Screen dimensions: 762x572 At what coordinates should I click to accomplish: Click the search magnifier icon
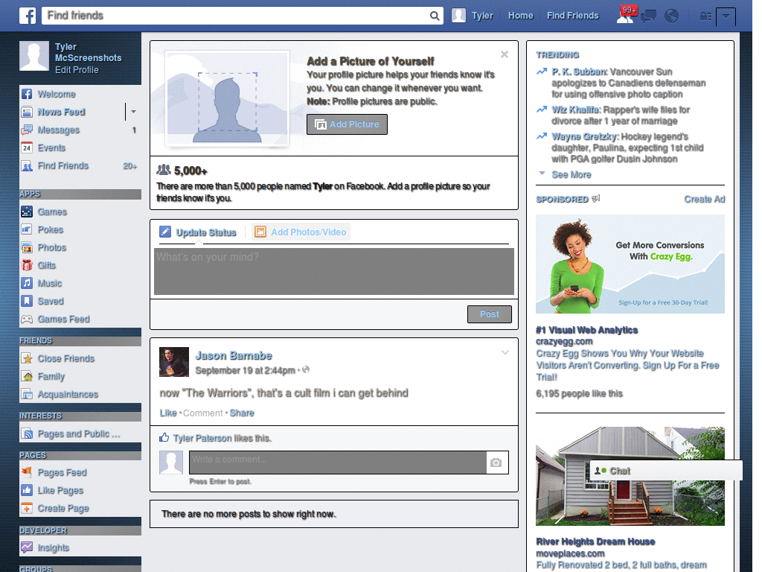point(435,16)
